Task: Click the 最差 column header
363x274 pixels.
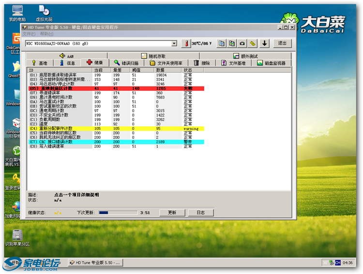Action: [x=121, y=70]
